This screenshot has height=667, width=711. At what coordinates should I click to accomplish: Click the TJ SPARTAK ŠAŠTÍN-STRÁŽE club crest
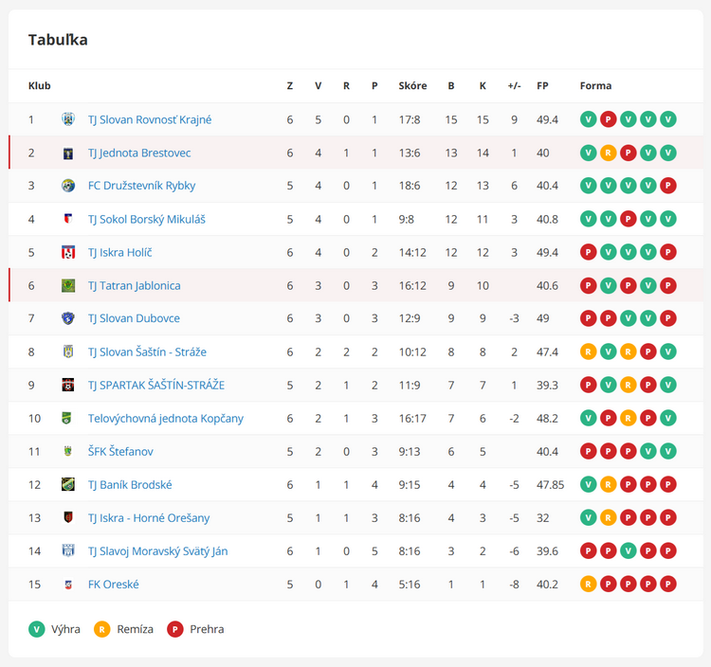68,386
